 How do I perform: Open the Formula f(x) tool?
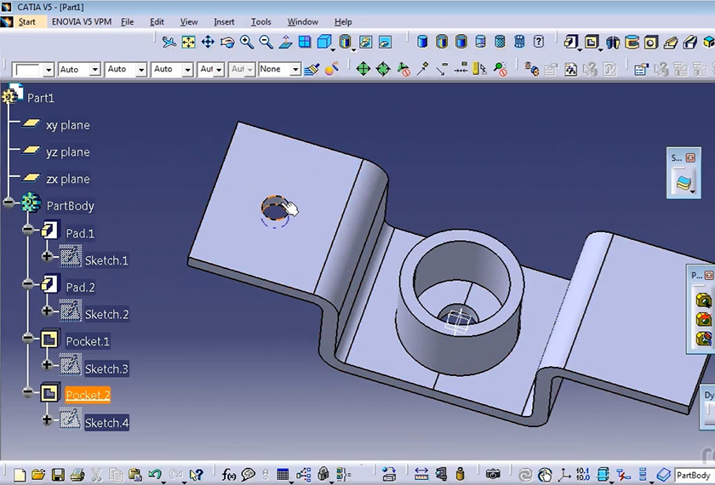point(228,475)
